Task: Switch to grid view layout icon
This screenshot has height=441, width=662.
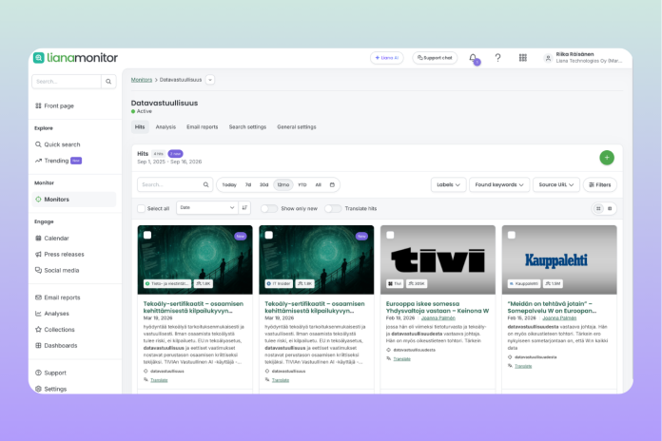Action: pyautogui.click(x=598, y=208)
